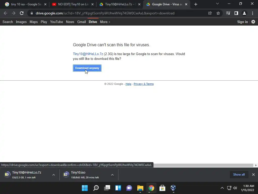
Task: Click the horizontal scrollbar right arrow
Action: coord(256,165)
